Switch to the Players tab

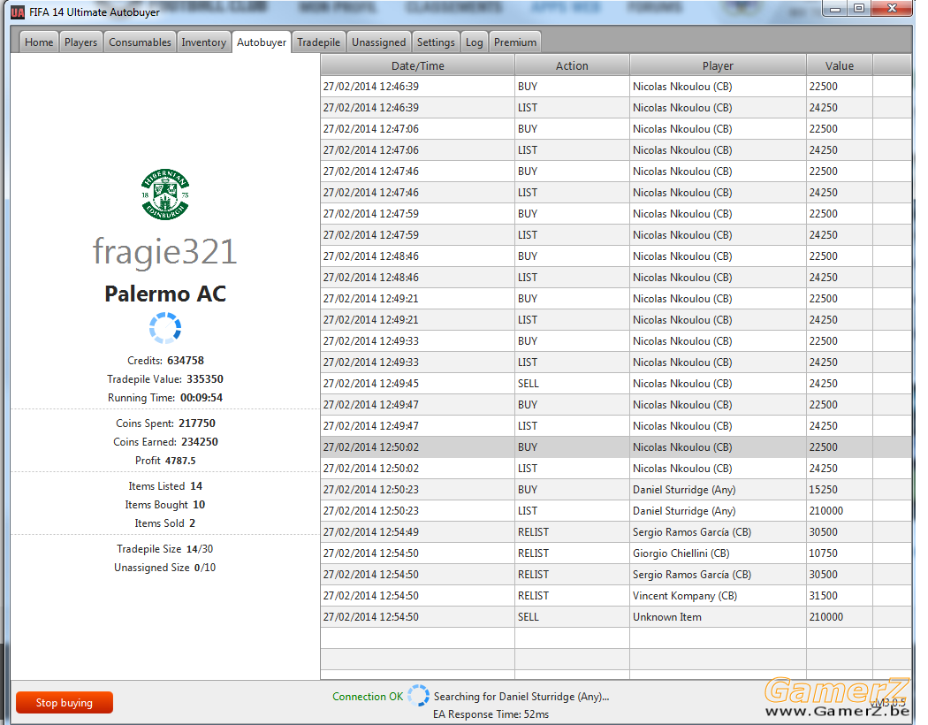(80, 42)
